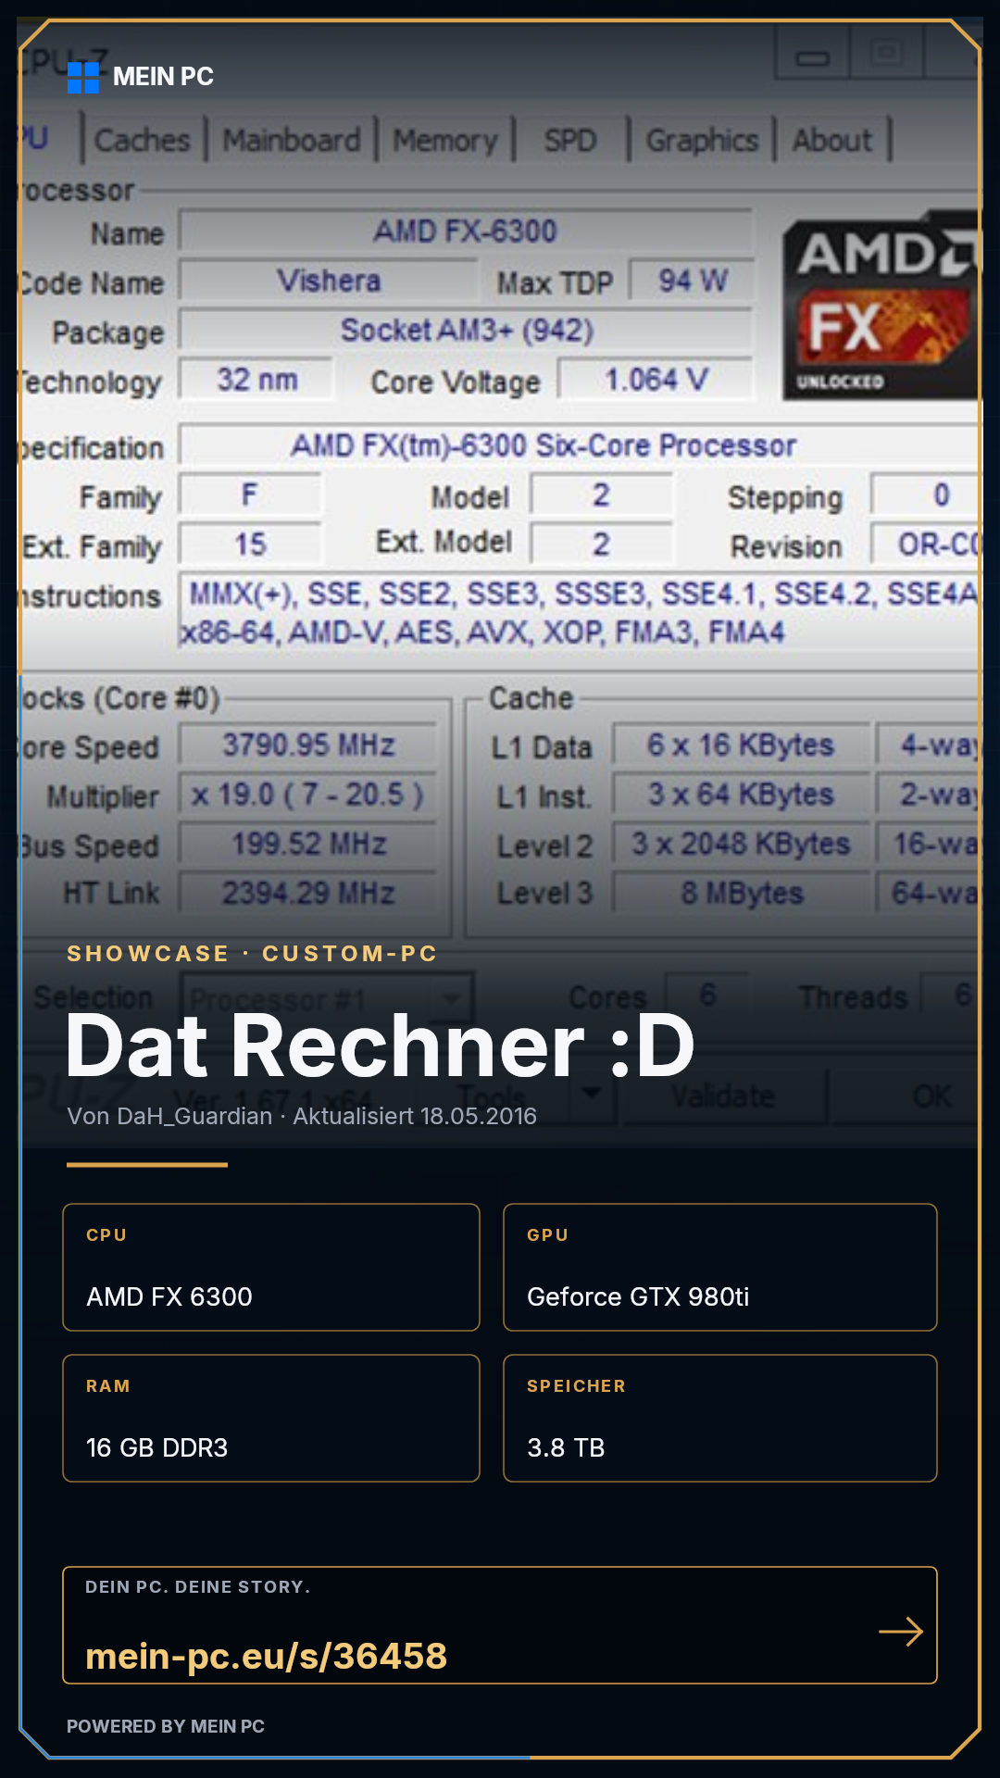This screenshot has height=1778, width=1000.
Task: Click the HT Link value 2394.29 MHz
Action: [307, 893]
